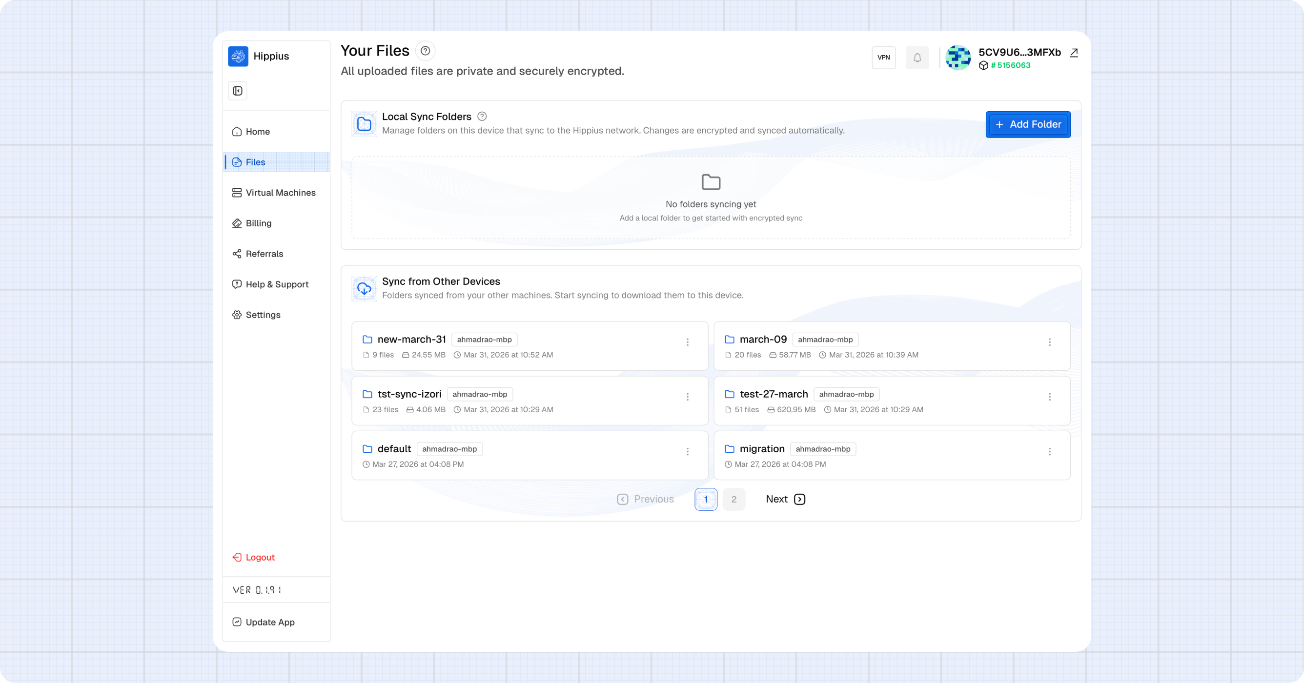The height and width of the screenshot is (683, 1304).
Task: Collapse the sidebar with the panel icon
Action: point(237,91)
